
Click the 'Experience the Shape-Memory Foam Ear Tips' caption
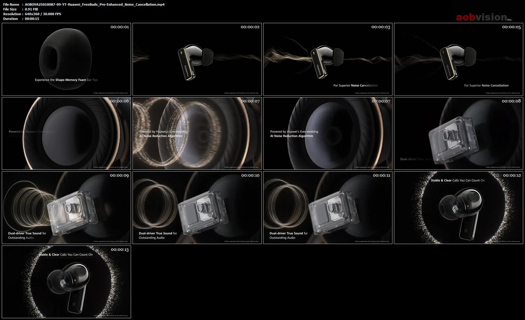(x=66, y=80)
